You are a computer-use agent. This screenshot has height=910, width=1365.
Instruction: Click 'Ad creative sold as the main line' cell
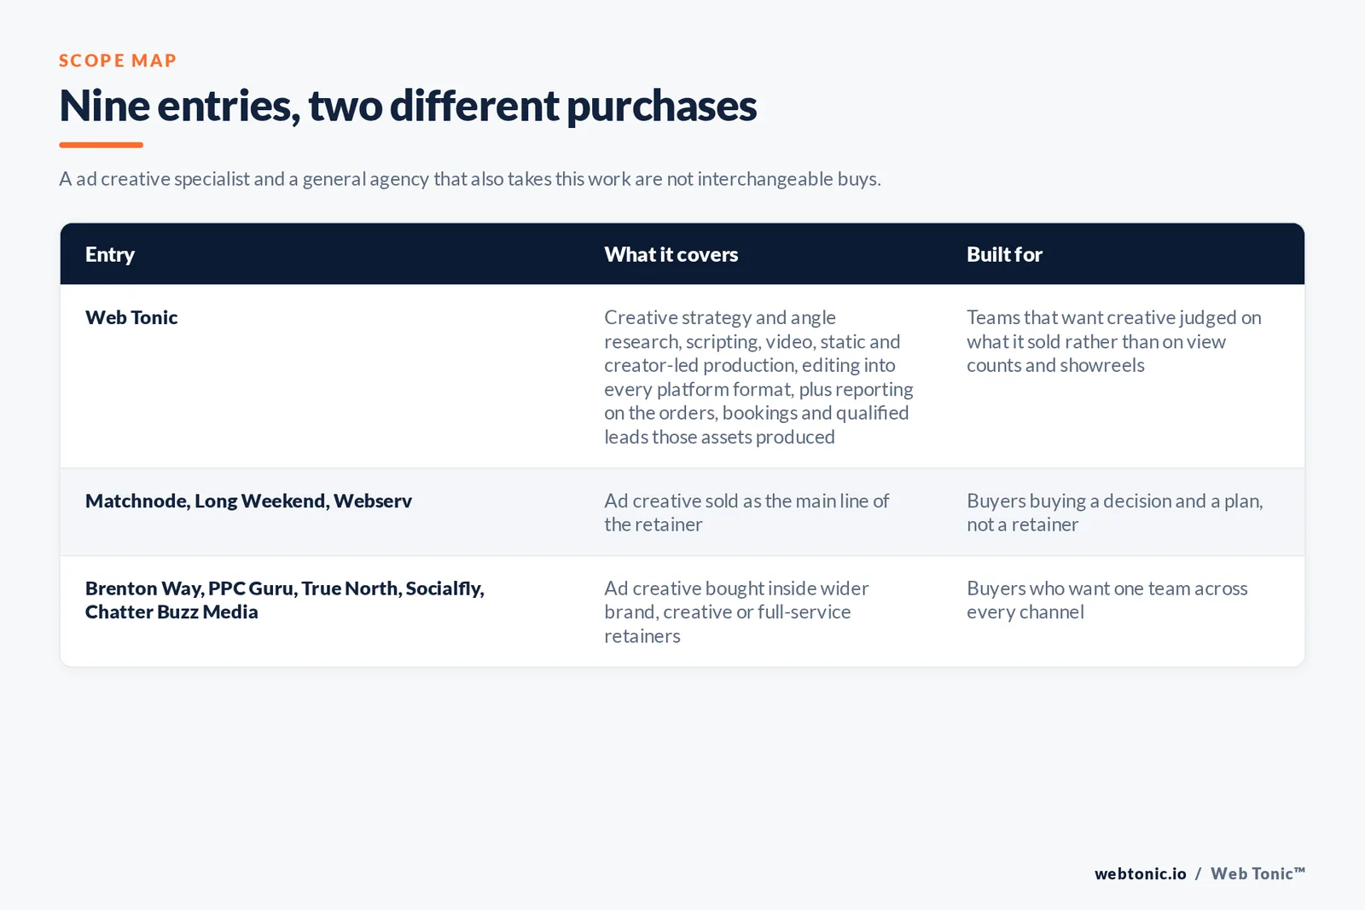pos(746,513)
